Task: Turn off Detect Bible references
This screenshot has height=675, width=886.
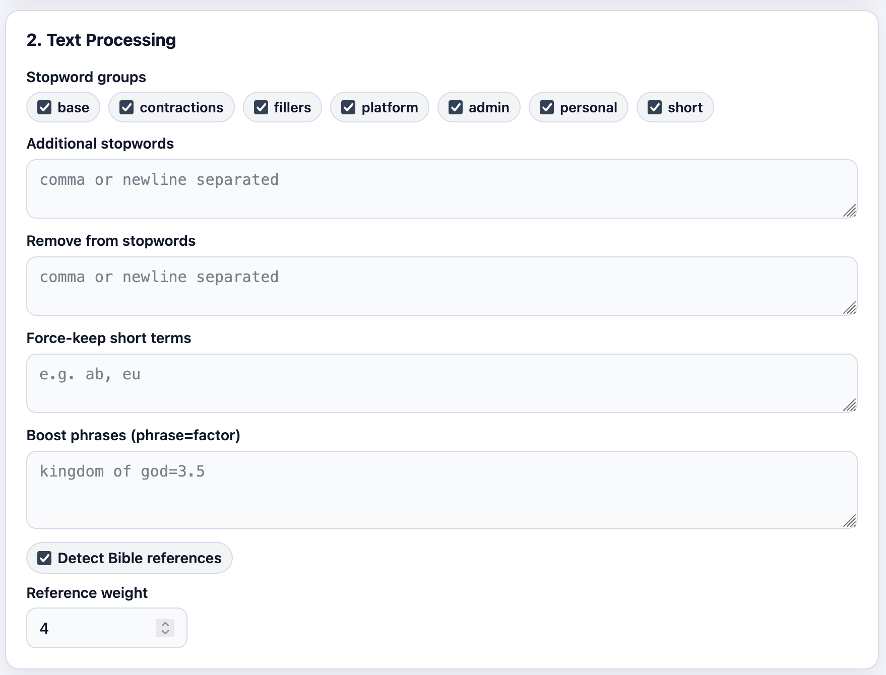Action: click(x=45, y=558)
